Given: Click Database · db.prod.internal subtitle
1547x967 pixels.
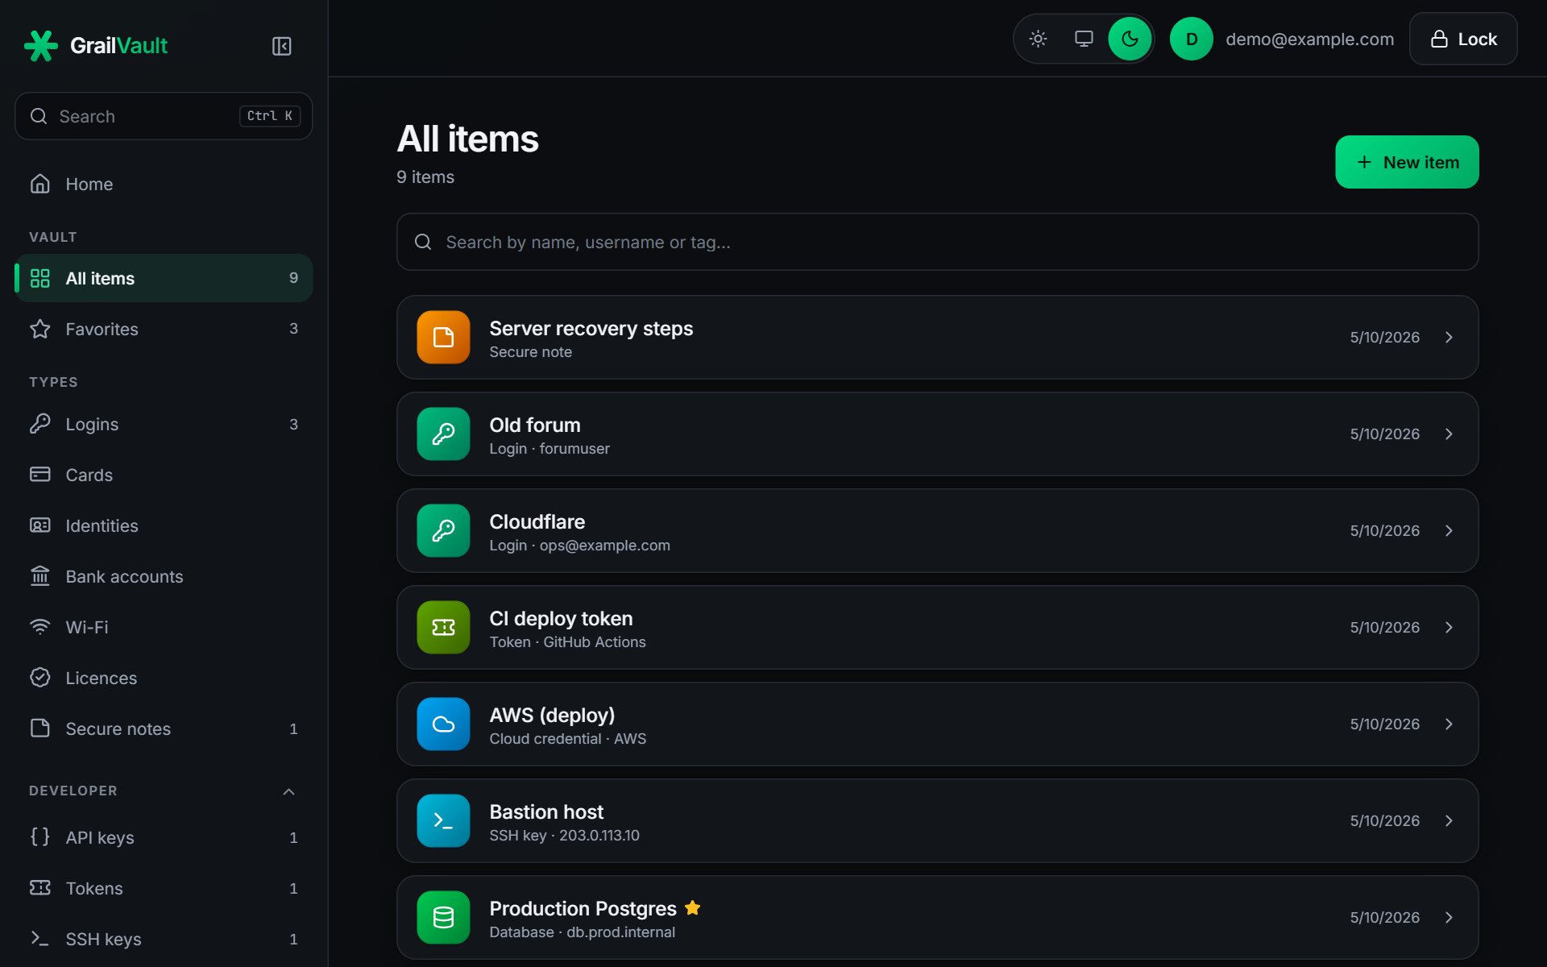Looking at the screenshot, I should coord(582,932).
